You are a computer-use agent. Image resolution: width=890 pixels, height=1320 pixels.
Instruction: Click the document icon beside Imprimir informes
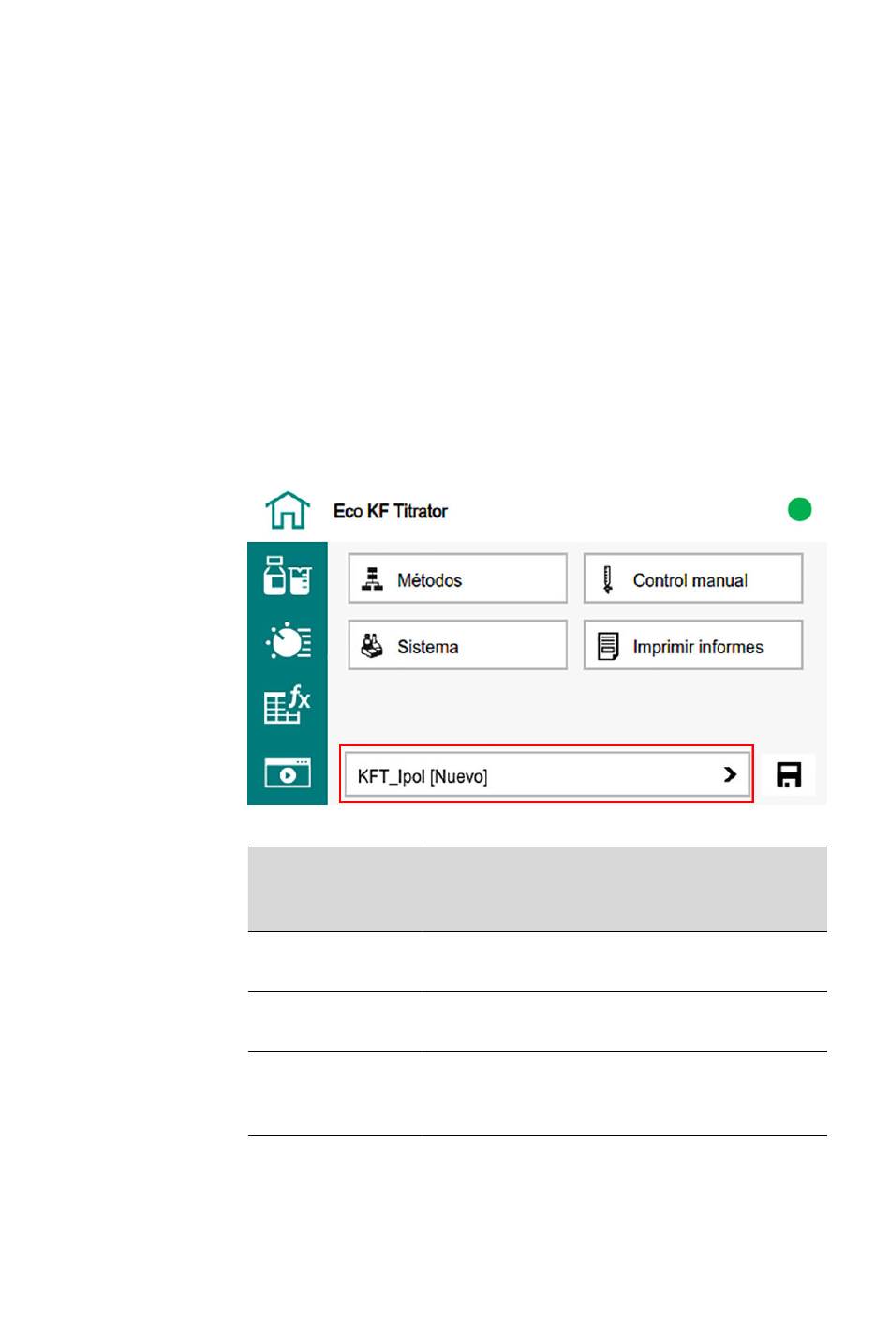point(608,646)
